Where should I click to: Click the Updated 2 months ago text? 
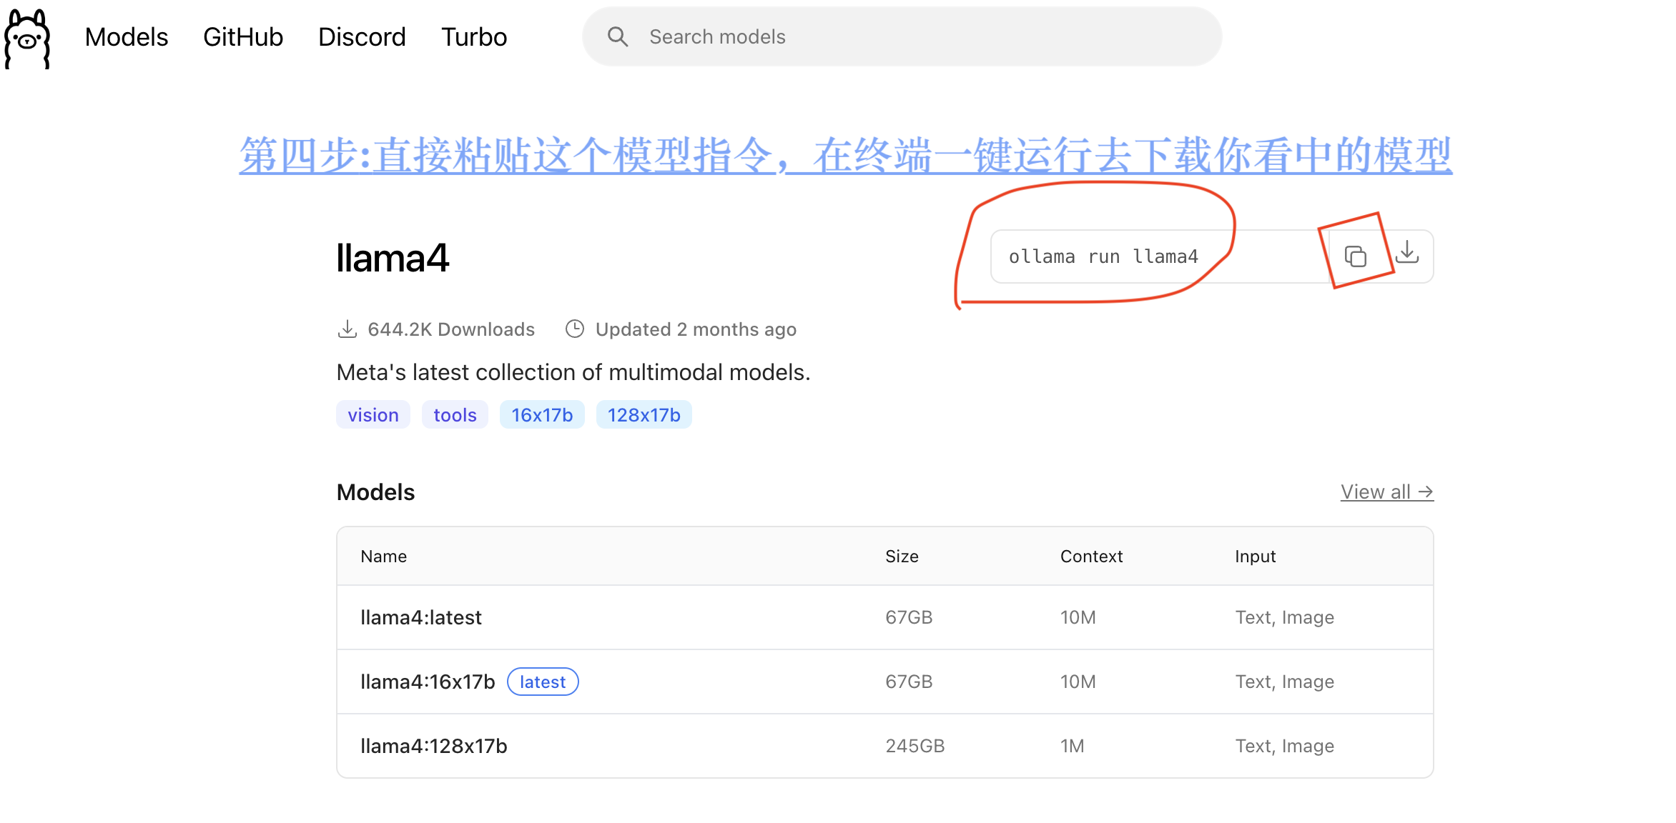696,329
